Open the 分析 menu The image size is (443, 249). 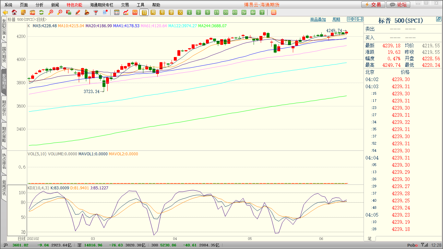pyautogui.click(x=40, y=5)
